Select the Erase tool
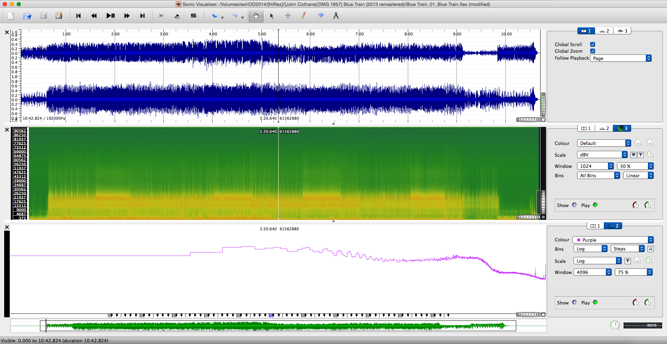Image resolution: width=667 pixels, height=344 pixels. (x=320, y=16)
